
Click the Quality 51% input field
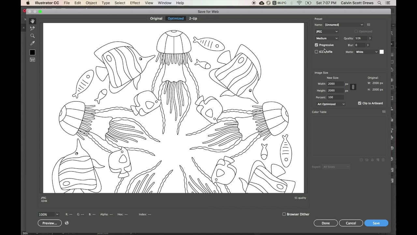click(x=361, y=38)
